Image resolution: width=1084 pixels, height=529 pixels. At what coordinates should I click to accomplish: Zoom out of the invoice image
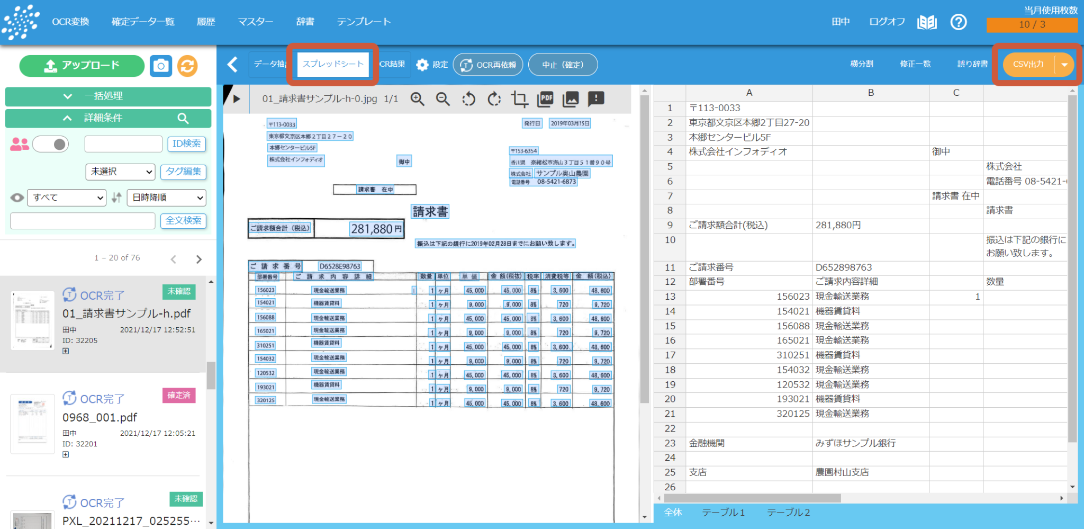(443, 99)
